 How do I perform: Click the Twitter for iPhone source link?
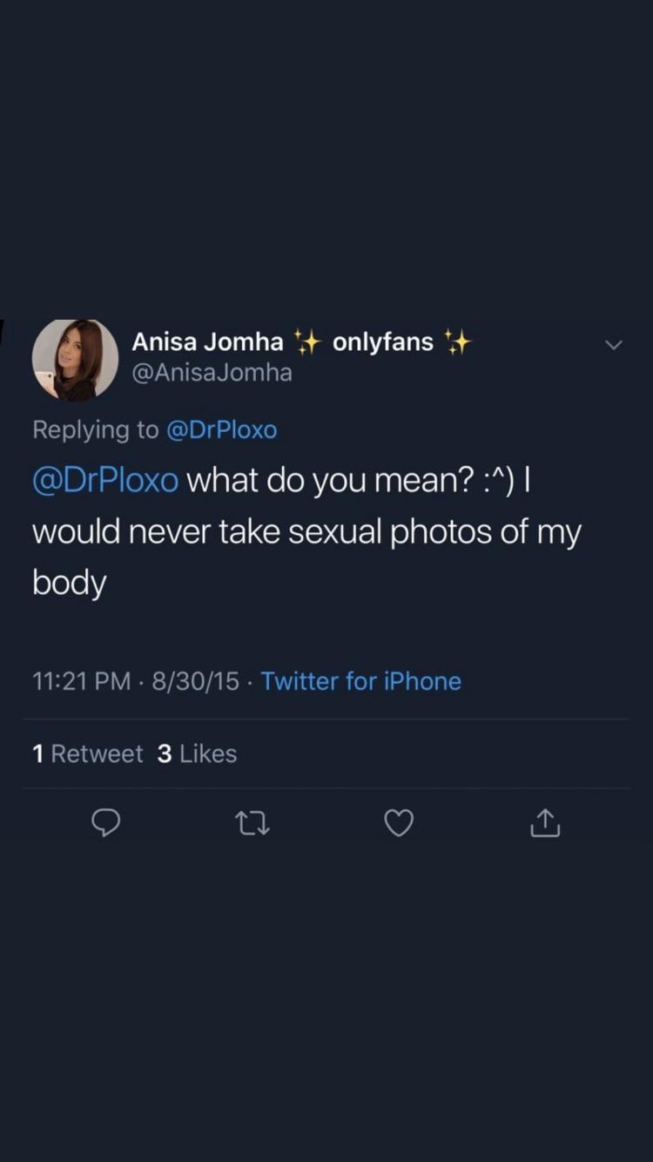360,681
